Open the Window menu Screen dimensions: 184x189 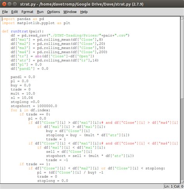(70, 12)
